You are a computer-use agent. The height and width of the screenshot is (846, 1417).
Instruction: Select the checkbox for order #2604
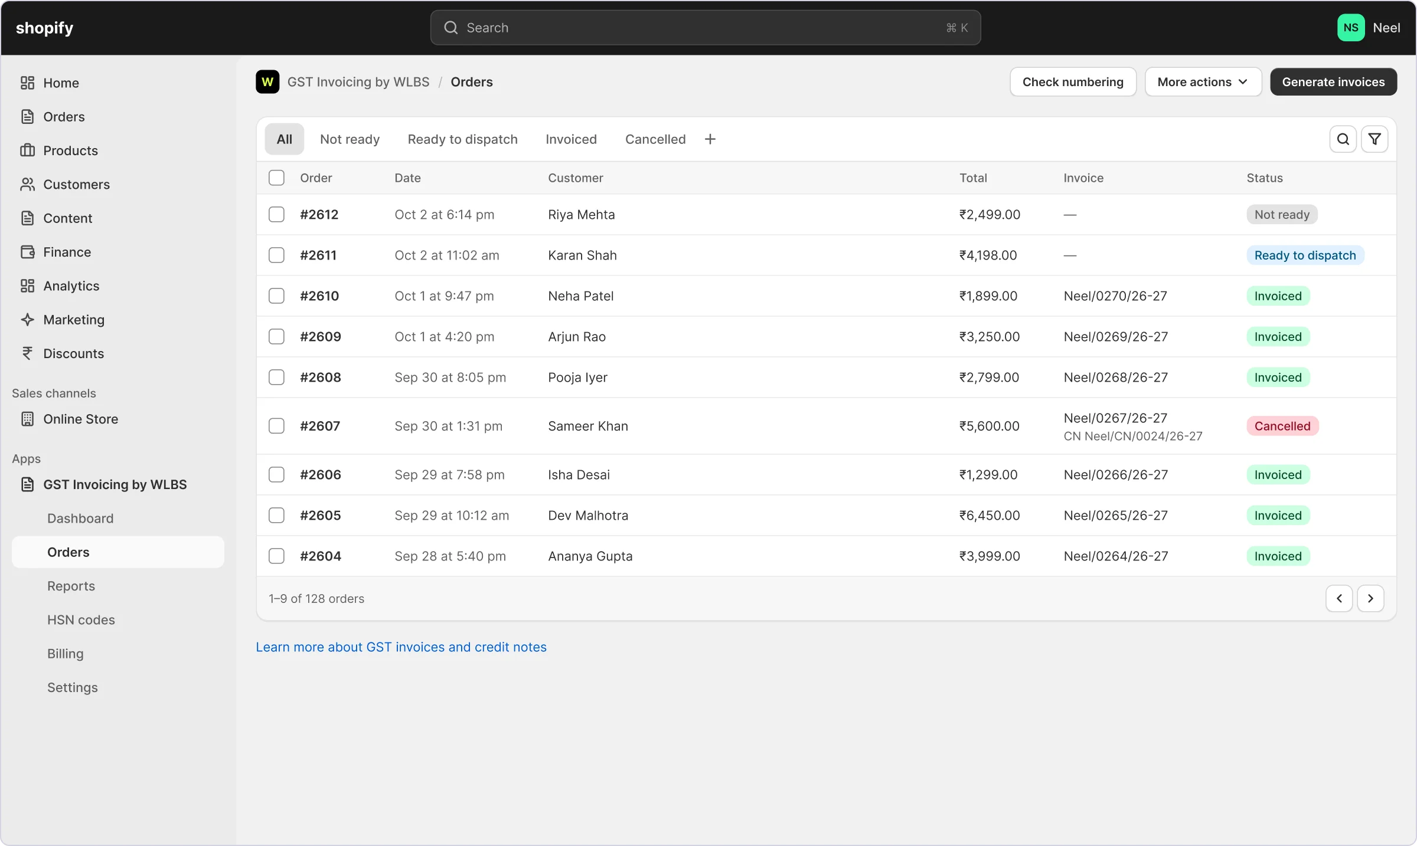[276, 556]
